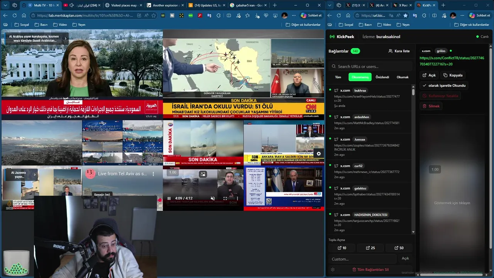This screenshot has width=494, height=278.
Task: Open the tab search dropdown in the Multi TV window
Action: [x=5, y=5]
